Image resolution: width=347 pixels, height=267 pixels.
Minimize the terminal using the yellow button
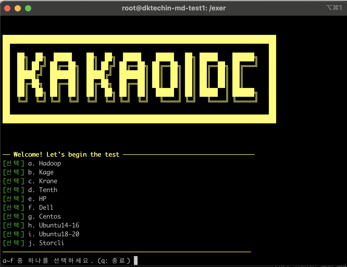pyautogui.click(x=18, y=8)
